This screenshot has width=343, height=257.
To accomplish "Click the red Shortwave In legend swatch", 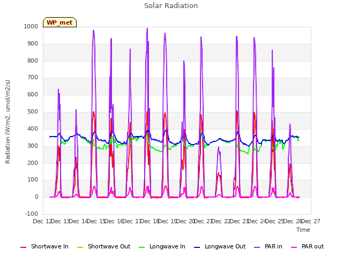I will [x=24, y=247].
